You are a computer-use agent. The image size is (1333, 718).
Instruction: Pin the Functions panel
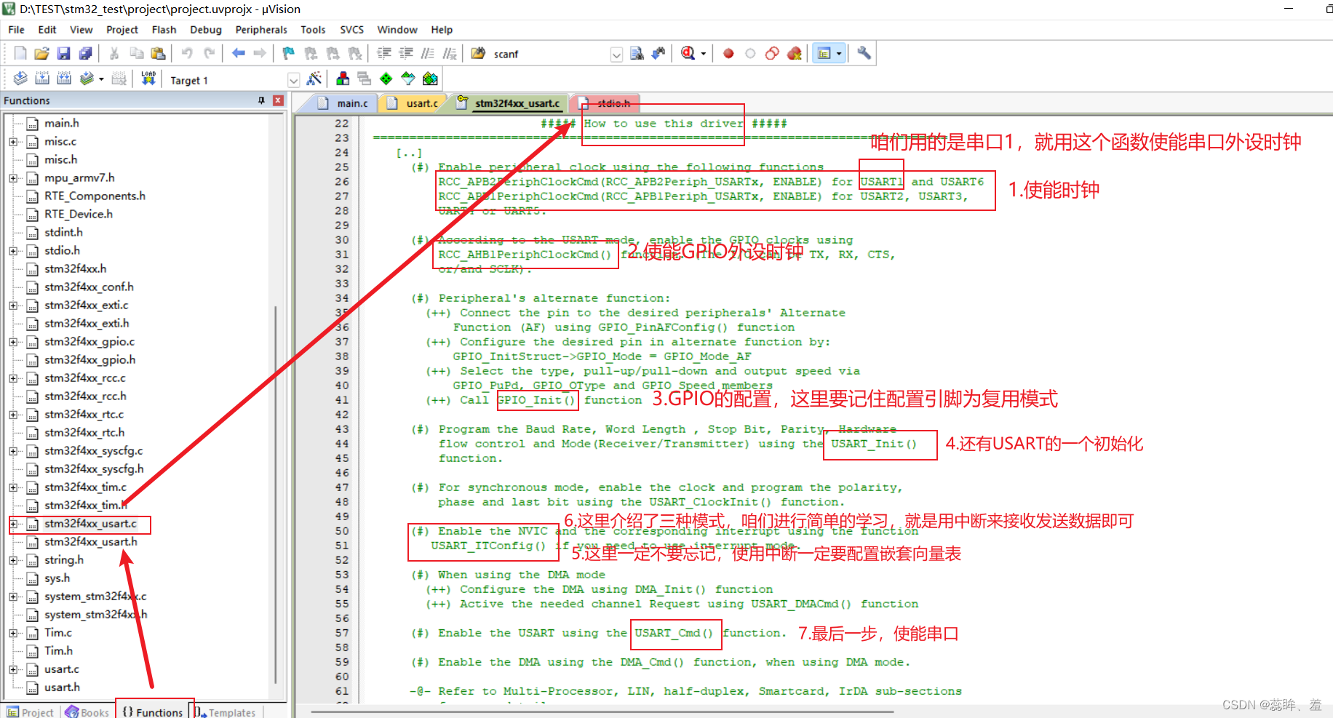[261, 100]
